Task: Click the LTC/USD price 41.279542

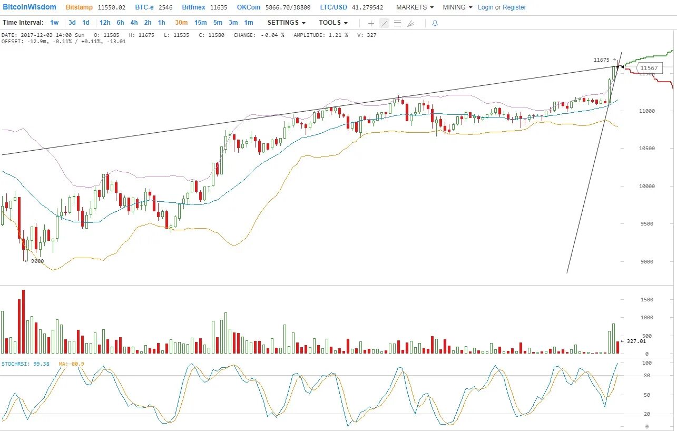Action: [x=367, y=7]
